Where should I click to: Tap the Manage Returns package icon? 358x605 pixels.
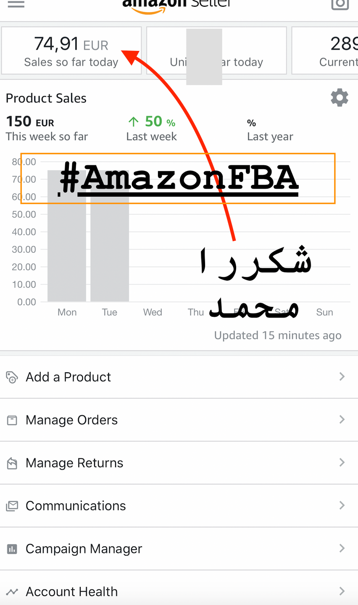pyautogui.click(x=12, y=463)
